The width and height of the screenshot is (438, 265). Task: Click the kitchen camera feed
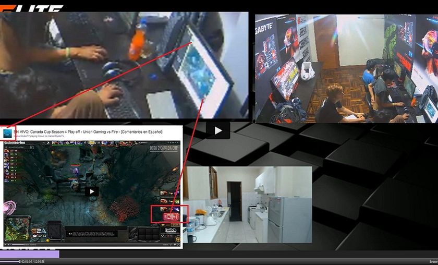[x=248, y=204]
